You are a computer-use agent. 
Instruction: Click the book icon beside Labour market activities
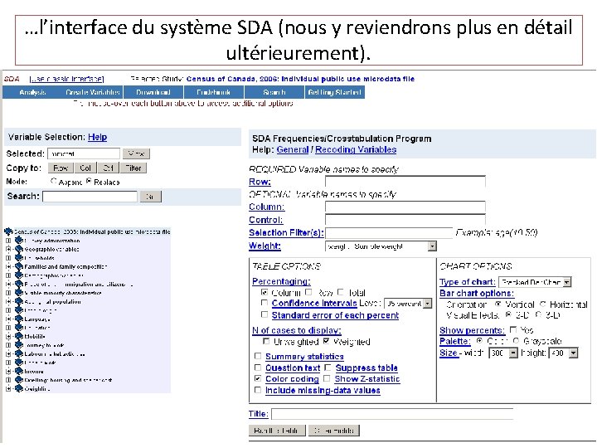(18, 353)
